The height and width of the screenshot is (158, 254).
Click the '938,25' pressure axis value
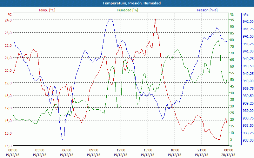(x=248, y=133)
